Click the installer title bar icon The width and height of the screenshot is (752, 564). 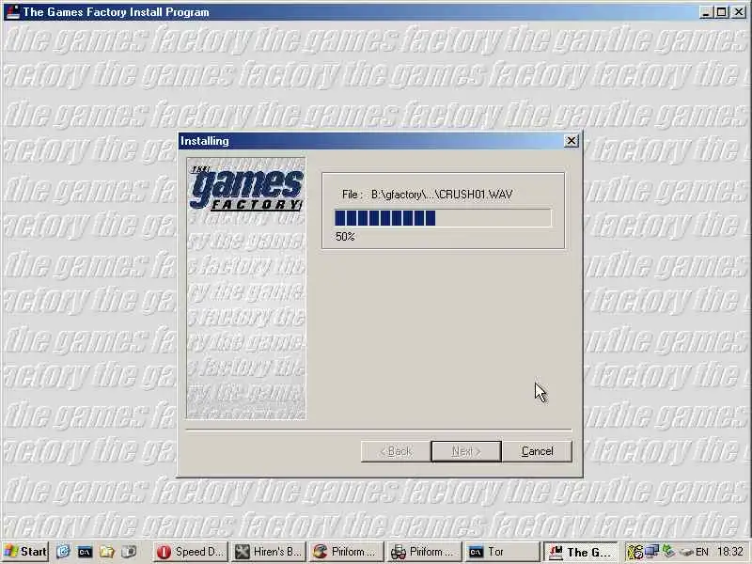pos(12,11)
